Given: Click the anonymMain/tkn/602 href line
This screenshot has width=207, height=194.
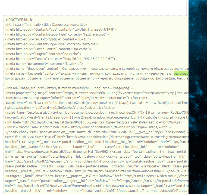Looking at the screenshot, I should click(97, 151).
